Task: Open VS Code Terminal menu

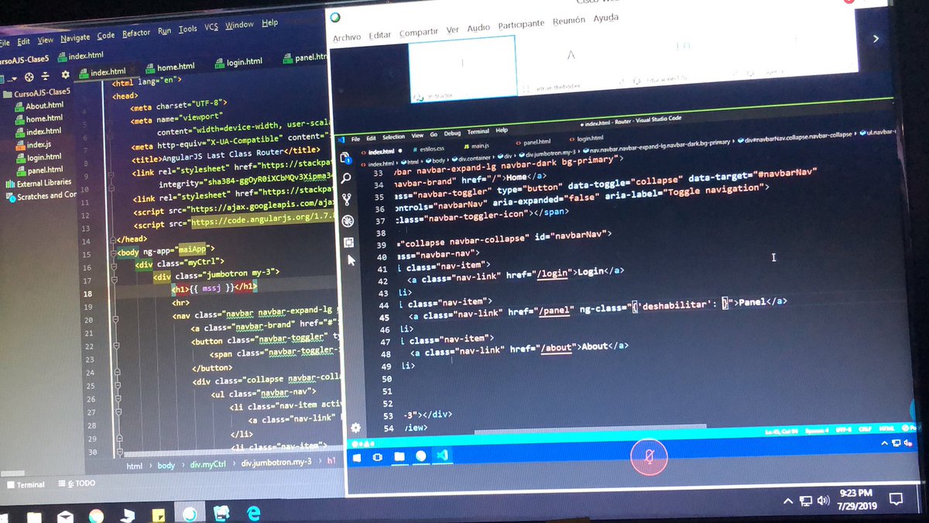Action: (x=478, y=132)
